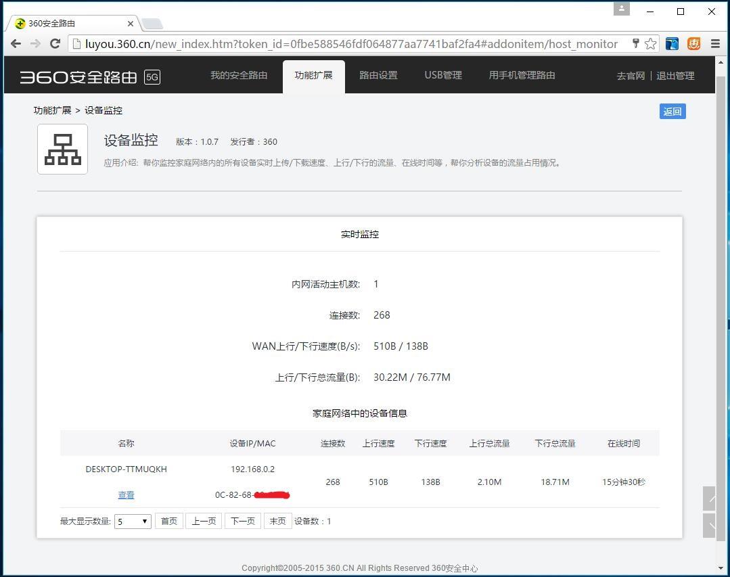This screenshot has height=577, width=730.
Task: Click the 返回 button
Action: pos(672,111)
